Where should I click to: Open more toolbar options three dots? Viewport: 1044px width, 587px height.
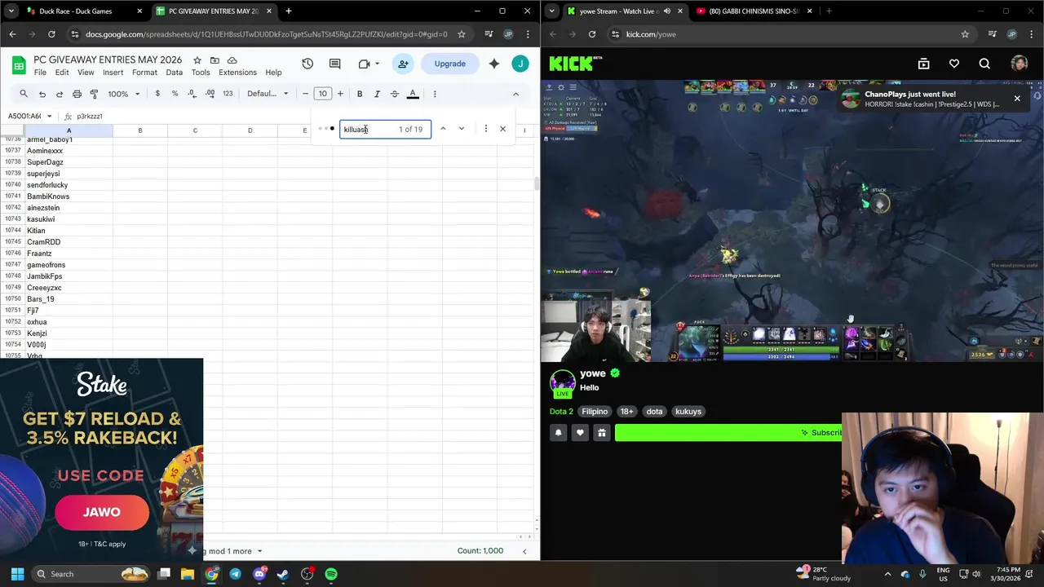[435, 94]
